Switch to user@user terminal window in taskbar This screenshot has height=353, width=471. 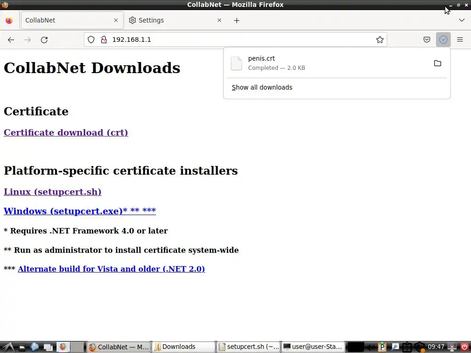coord(313,347)
